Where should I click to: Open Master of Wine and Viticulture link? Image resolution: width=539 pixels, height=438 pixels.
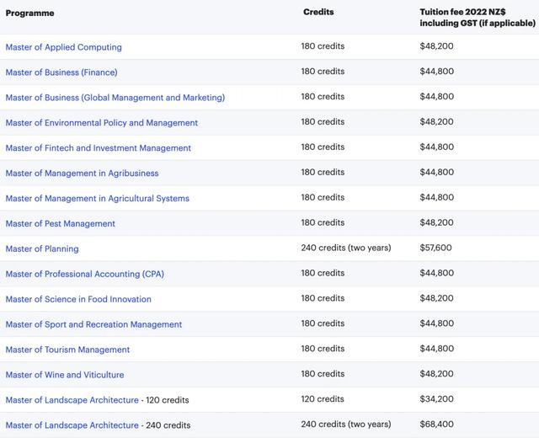coord(64,375)
